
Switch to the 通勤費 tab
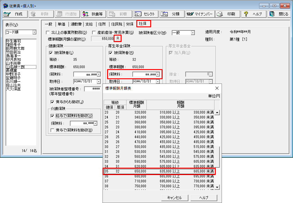[x=76, y=24]
